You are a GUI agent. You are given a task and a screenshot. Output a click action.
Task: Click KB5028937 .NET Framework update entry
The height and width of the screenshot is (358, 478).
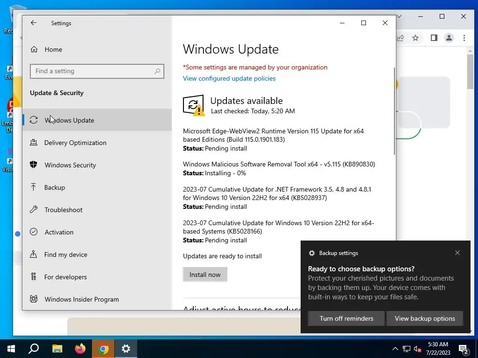pyautogui.click(x=277, y=198)
